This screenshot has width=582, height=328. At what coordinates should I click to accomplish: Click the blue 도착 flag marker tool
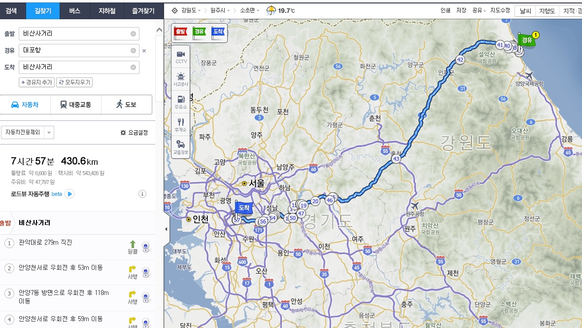pos(217,32)
